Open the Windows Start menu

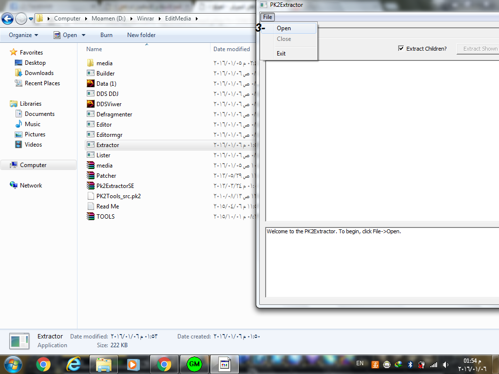(13, 364)
